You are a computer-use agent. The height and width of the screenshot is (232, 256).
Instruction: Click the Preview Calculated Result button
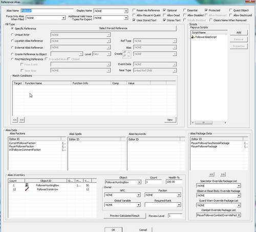click(124, 216)
